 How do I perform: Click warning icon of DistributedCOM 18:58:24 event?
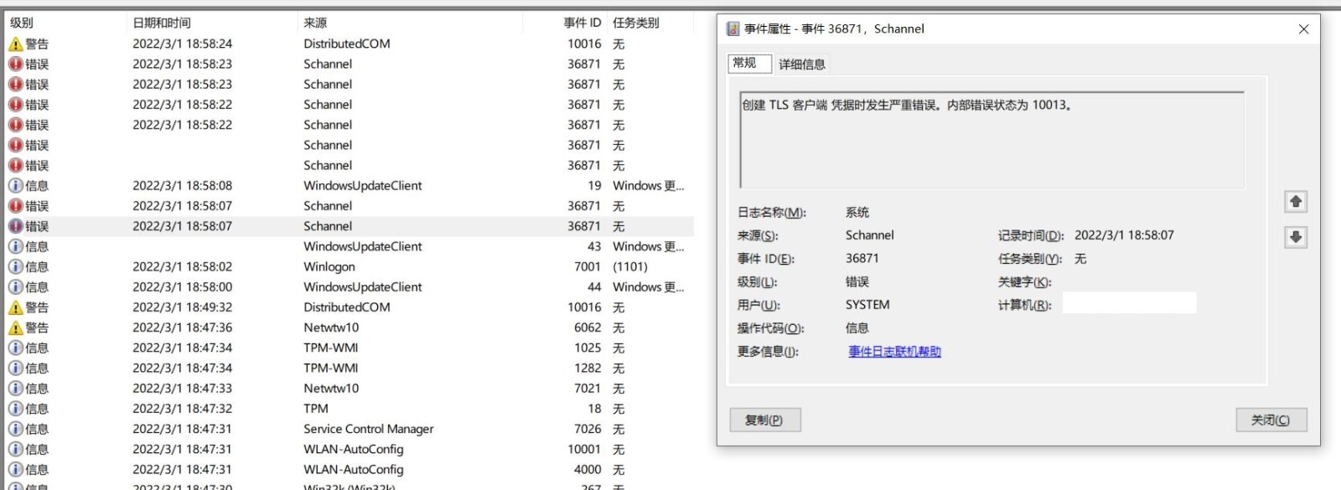[x=16, y=44]
